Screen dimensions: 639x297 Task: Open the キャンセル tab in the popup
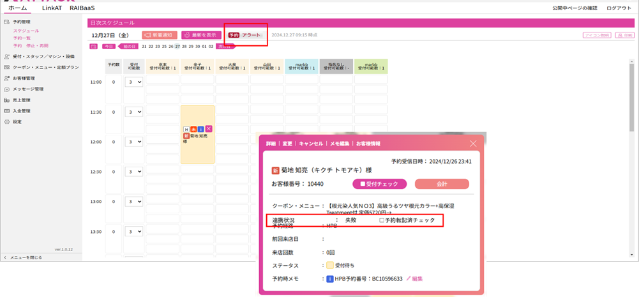click(311, 144)
